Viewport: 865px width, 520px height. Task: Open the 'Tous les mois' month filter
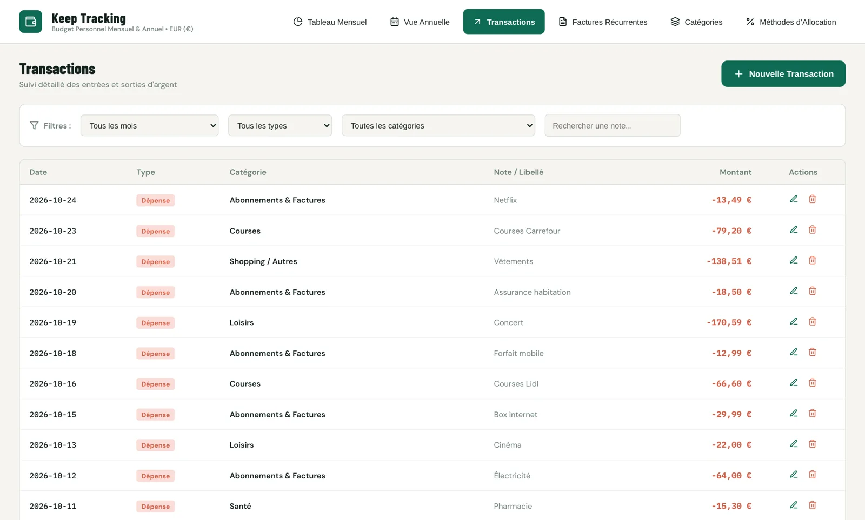point(149,125)
